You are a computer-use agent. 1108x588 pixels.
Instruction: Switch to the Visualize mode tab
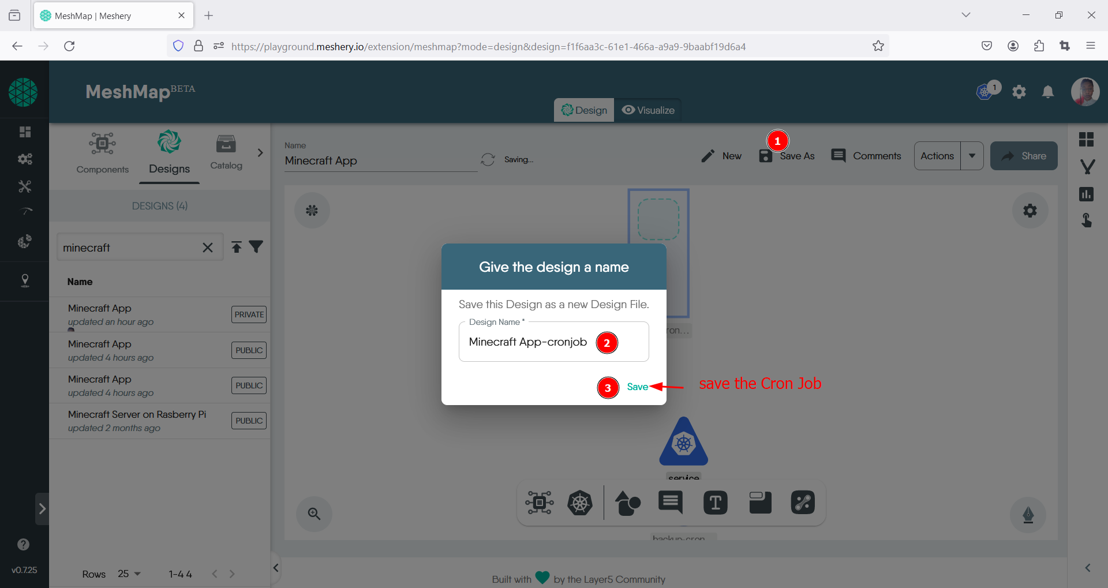(x=648, y=110)
